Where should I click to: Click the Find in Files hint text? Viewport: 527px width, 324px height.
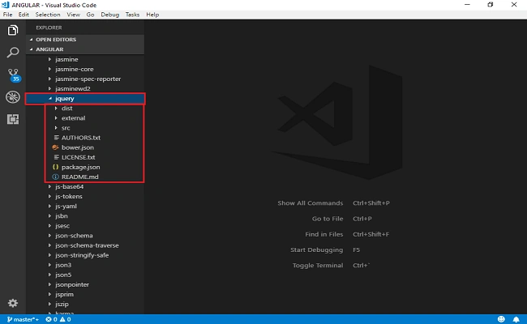tap(324, 234)
